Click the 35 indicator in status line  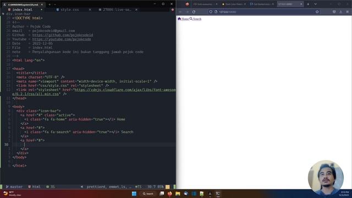[51, 187]
